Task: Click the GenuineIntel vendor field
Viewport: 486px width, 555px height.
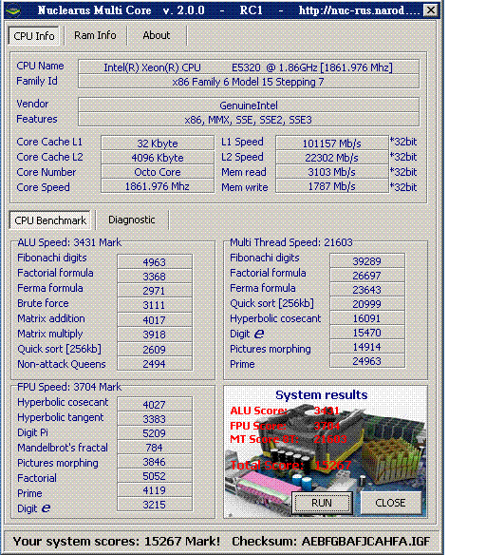Action: point(249,105)
